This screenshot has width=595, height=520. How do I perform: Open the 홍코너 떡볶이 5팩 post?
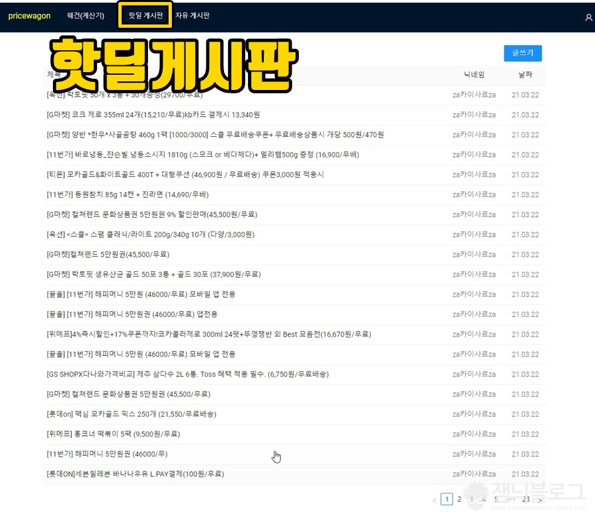click(113, 434)
